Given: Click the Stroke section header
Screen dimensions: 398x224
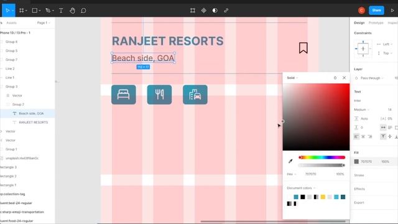Looking at the screenshot, I should pyautogui.click(x=359, y=175).
